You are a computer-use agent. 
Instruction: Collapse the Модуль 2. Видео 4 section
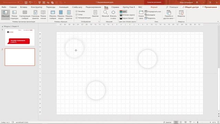coord(2,27)
